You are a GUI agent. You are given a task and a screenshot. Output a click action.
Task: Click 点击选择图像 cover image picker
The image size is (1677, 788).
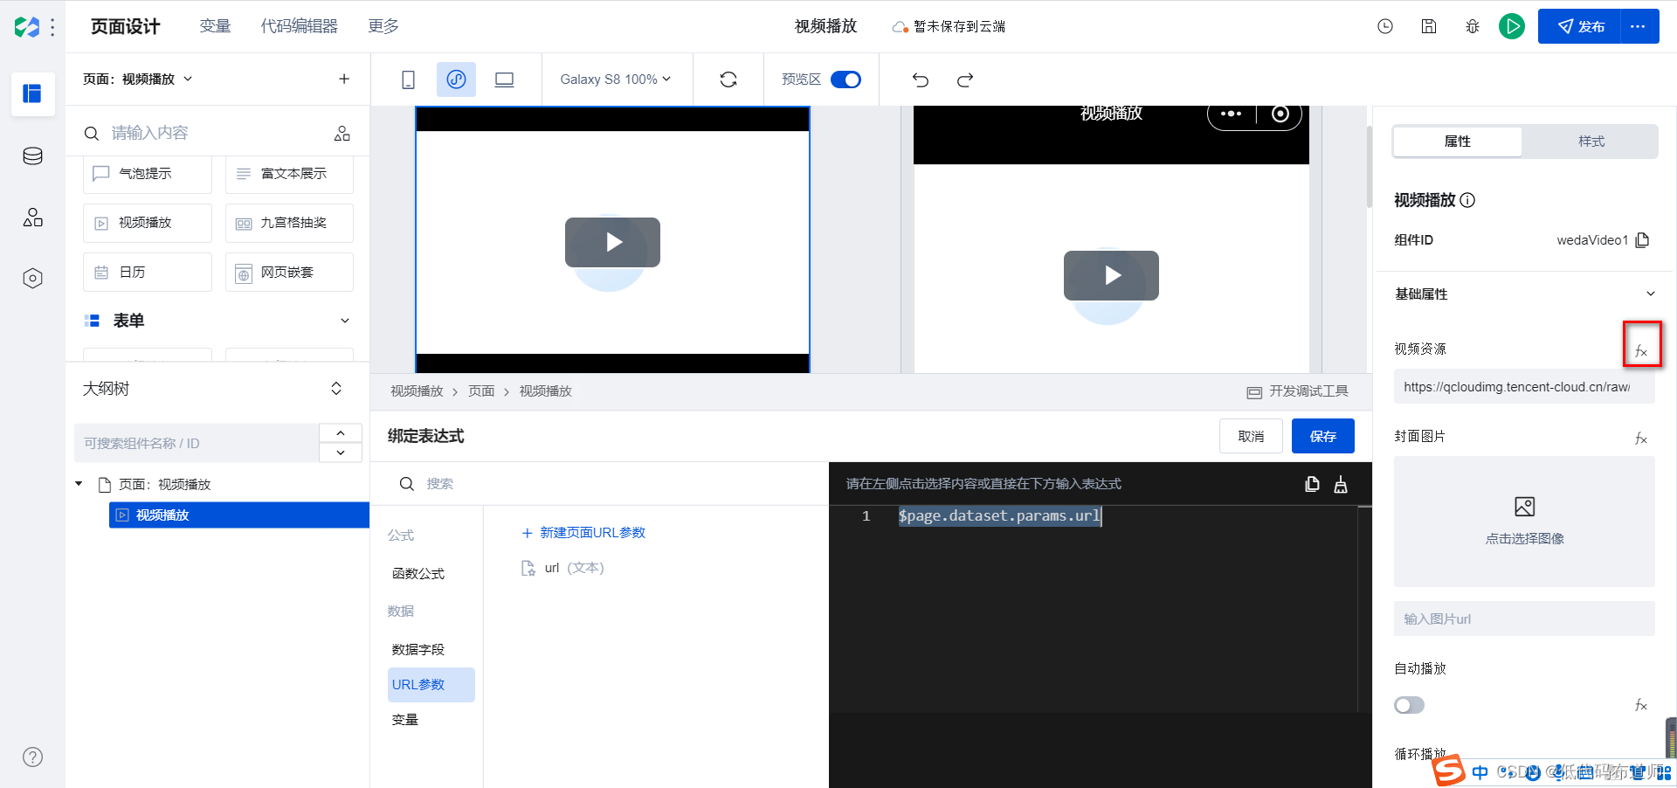pos(1524,522)
